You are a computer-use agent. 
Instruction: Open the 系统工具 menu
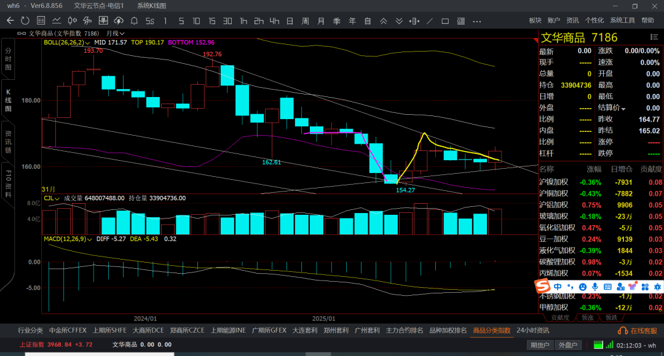622,20
